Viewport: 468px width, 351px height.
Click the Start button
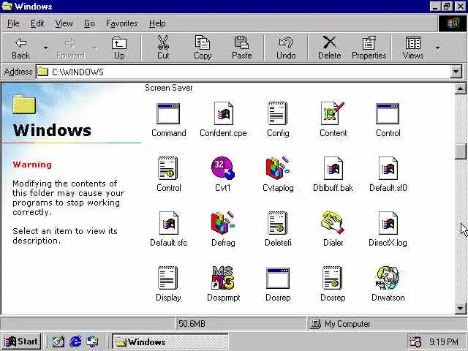[x=21, y=341]
